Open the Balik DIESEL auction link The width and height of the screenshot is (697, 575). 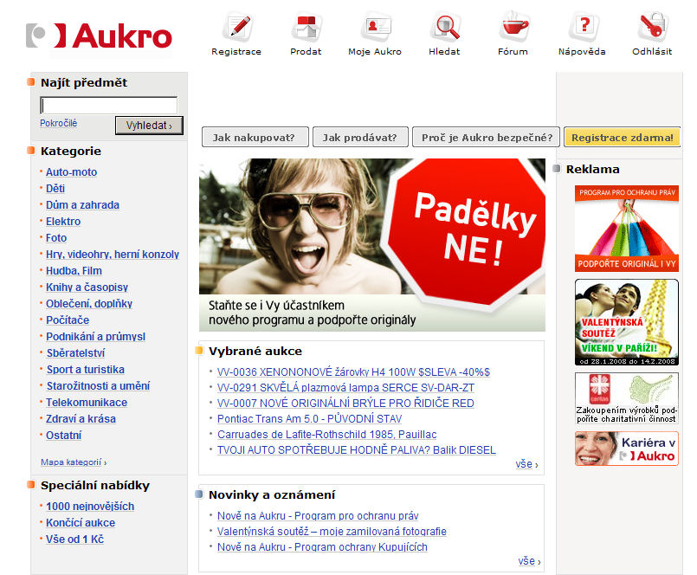click(x=357, y=450)
